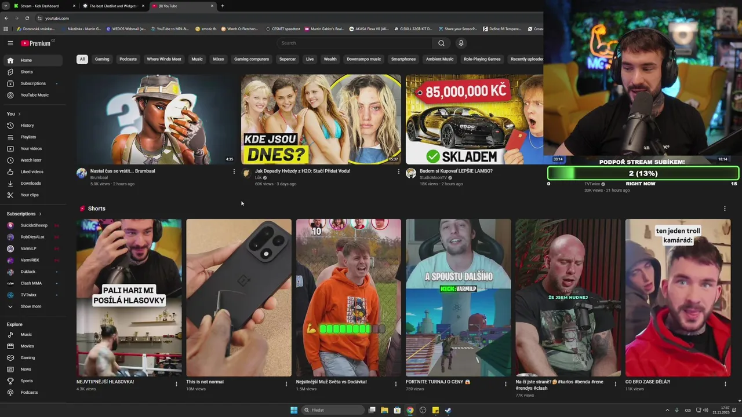Open Explore Podcasts category

(x=32, y=392)
